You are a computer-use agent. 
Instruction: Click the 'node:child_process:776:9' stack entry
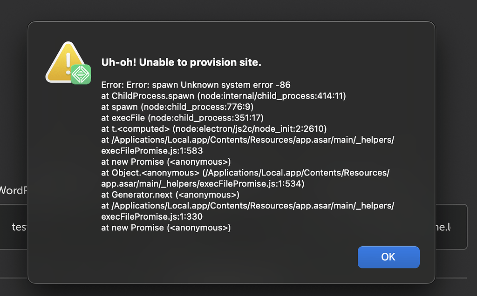tap(178, 107)
